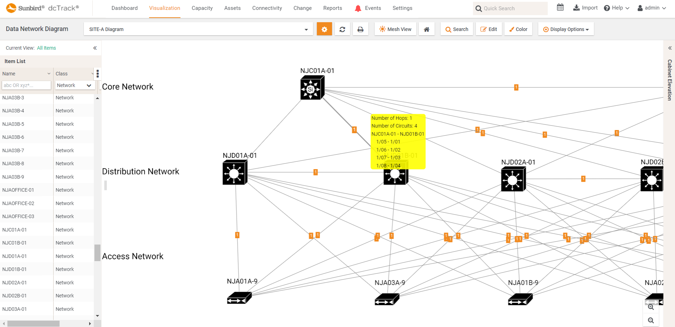Open the Connectivity menu
The height and width of the screenshot is (327, 675).
267,8
